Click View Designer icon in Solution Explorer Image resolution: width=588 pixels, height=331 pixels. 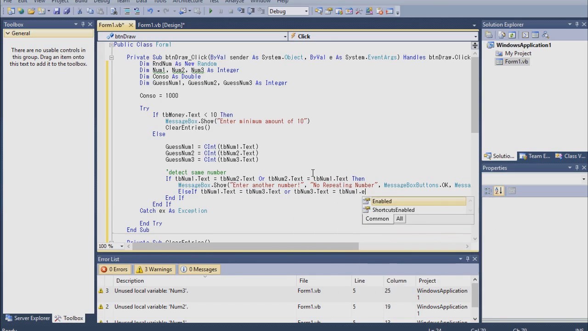535,35
